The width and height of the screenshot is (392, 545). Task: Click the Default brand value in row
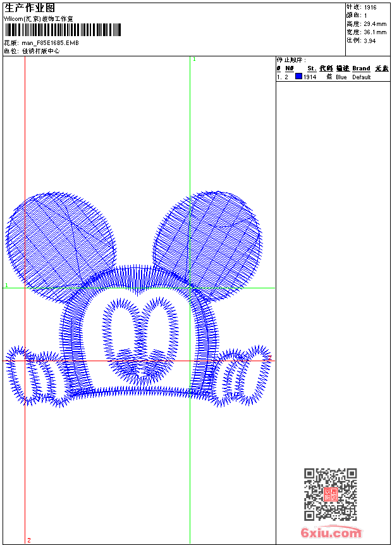(362, 77)
